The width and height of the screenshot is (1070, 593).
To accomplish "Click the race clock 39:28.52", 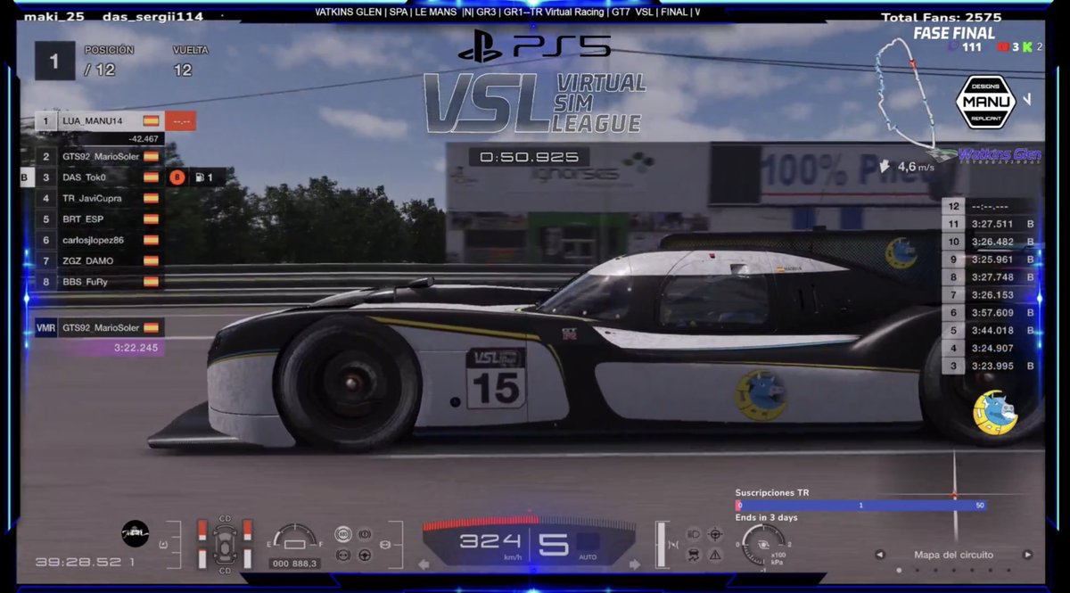I will click(x=79, y=563).
